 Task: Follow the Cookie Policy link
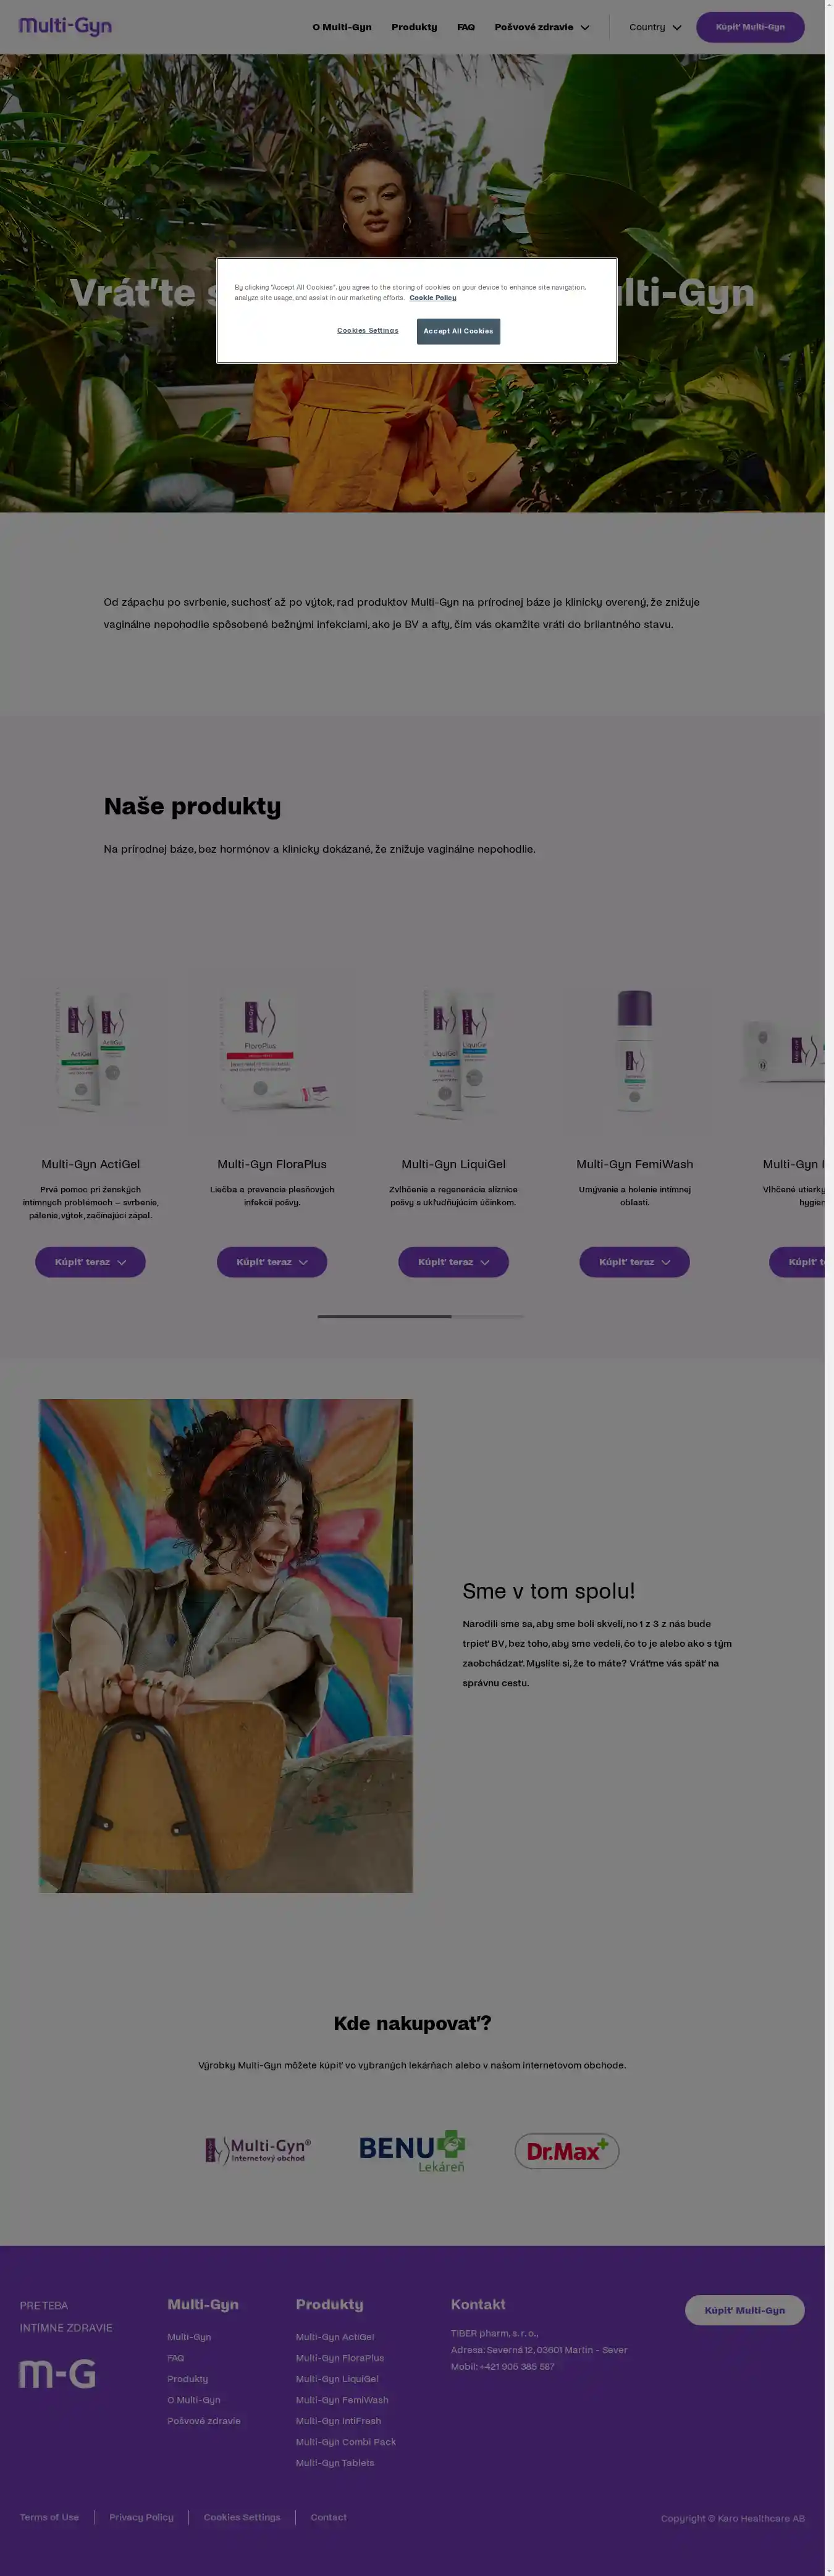coord(432,298)
